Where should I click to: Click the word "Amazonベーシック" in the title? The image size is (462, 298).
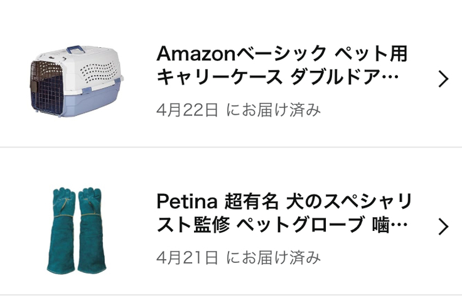(241, 54)
